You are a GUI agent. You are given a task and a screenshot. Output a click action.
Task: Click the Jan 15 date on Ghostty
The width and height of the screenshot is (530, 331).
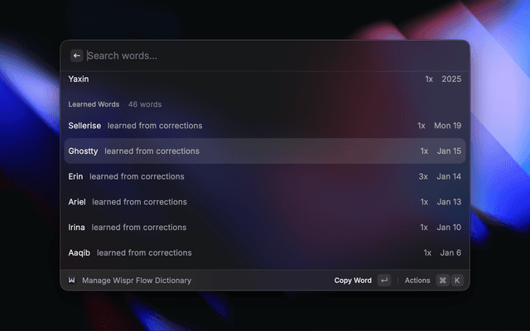tap(449, 151)
